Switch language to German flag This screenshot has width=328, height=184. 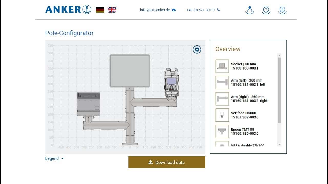pyautogui.click(x=100, y=10)
